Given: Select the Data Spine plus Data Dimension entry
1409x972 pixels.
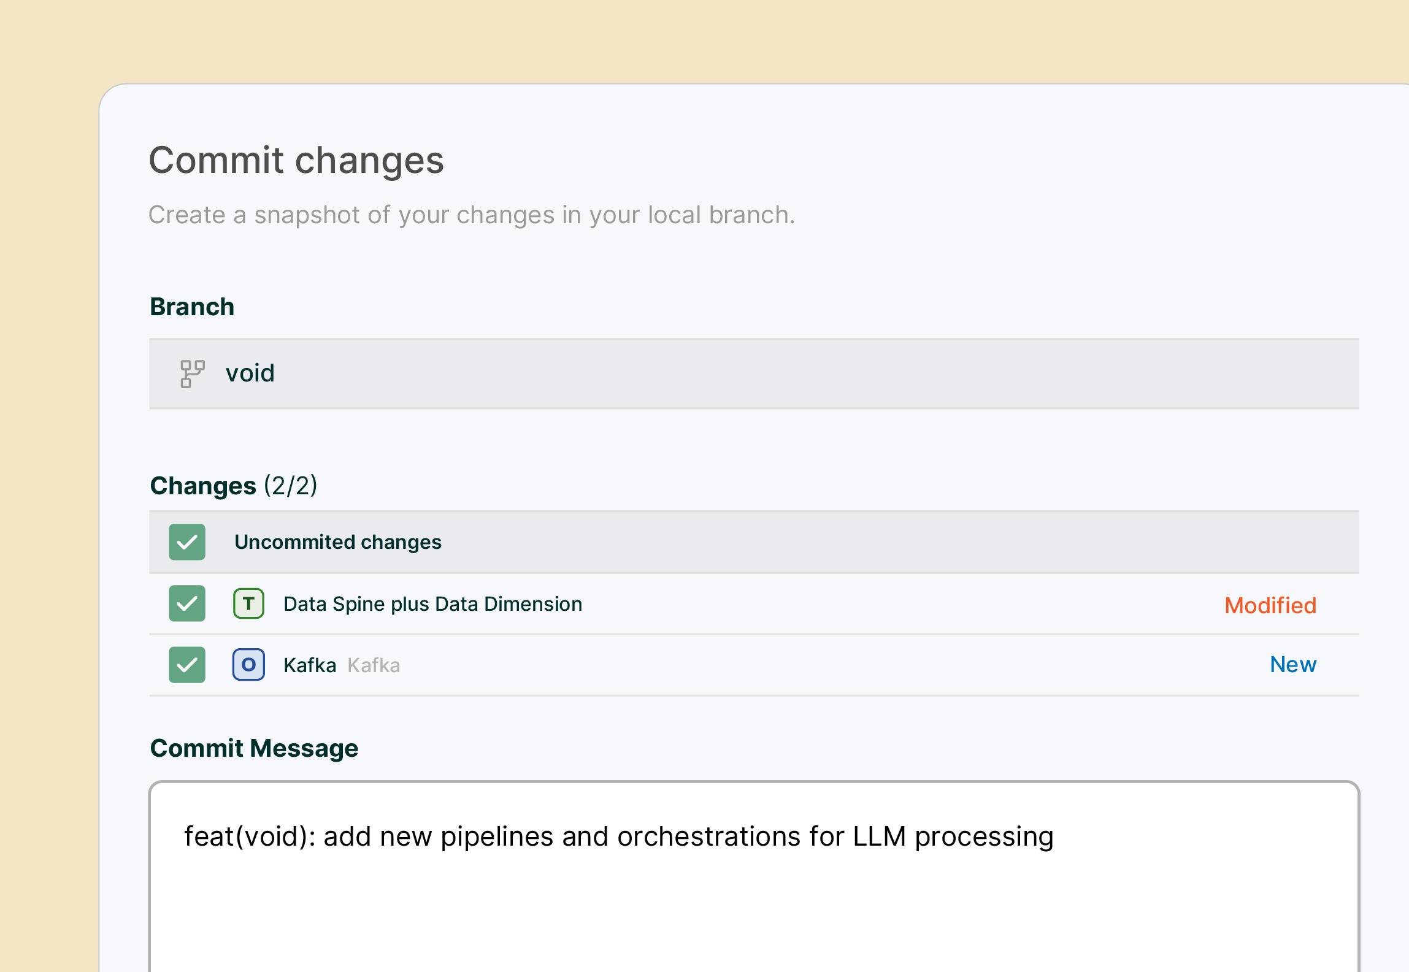Looking at the screenshot, I should (x=432, y=603).
